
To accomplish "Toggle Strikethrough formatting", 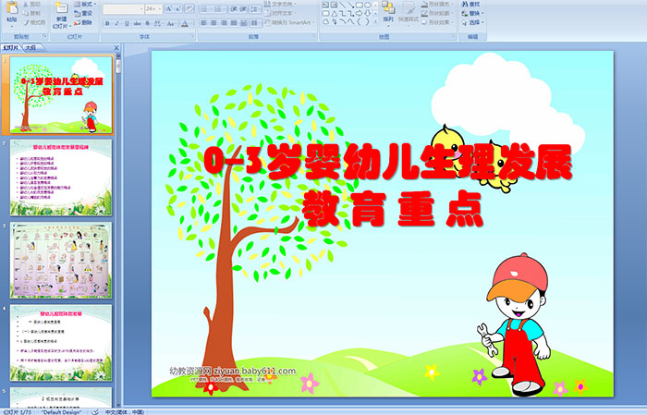I will (x=137, y=23).
